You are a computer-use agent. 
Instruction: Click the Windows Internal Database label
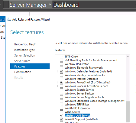pyautogui.click(x=81, y=79)
